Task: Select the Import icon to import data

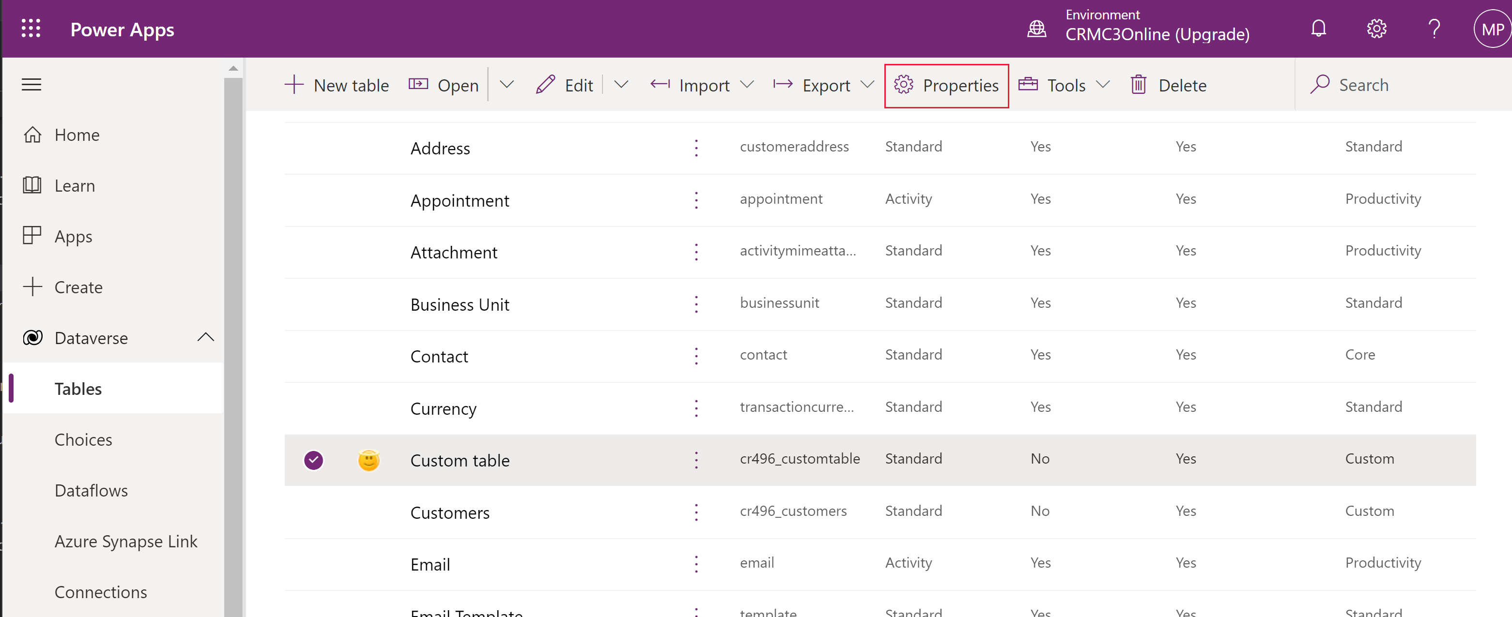Action: (659, 85)
